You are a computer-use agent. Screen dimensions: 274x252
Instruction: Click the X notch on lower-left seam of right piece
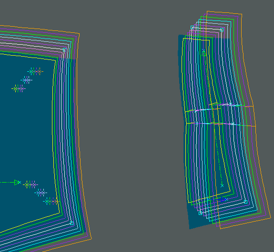(197, 124)
